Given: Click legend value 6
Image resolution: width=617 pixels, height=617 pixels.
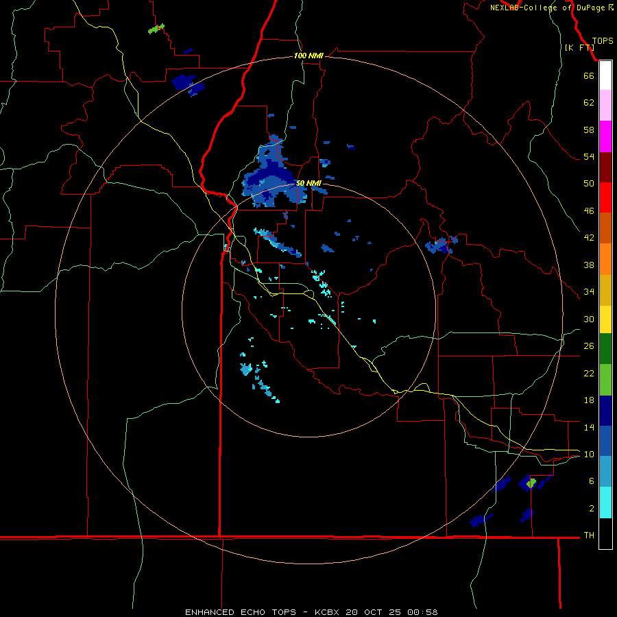Looking at the screenshot, I should (x=592, y=481).
